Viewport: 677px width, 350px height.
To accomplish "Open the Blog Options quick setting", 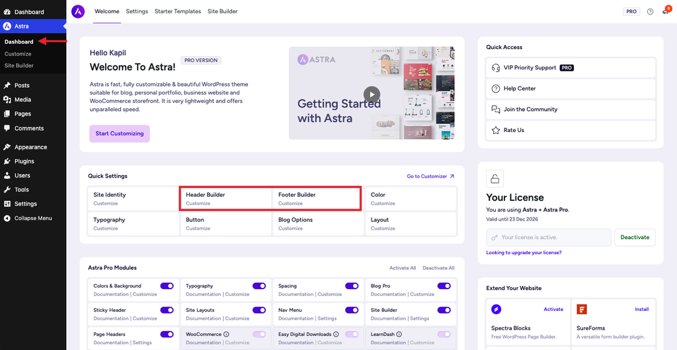I will pyautogui.click(x=318, y=224).
